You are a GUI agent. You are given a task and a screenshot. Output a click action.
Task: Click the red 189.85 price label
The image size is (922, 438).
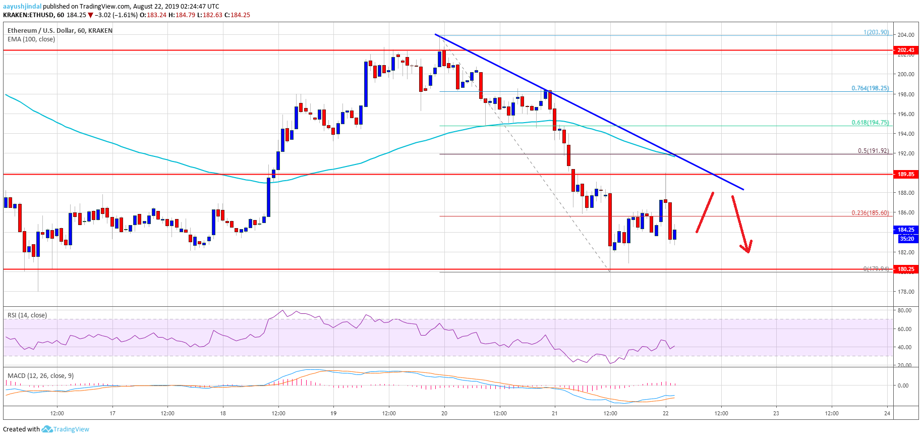[x=906, y=174]
